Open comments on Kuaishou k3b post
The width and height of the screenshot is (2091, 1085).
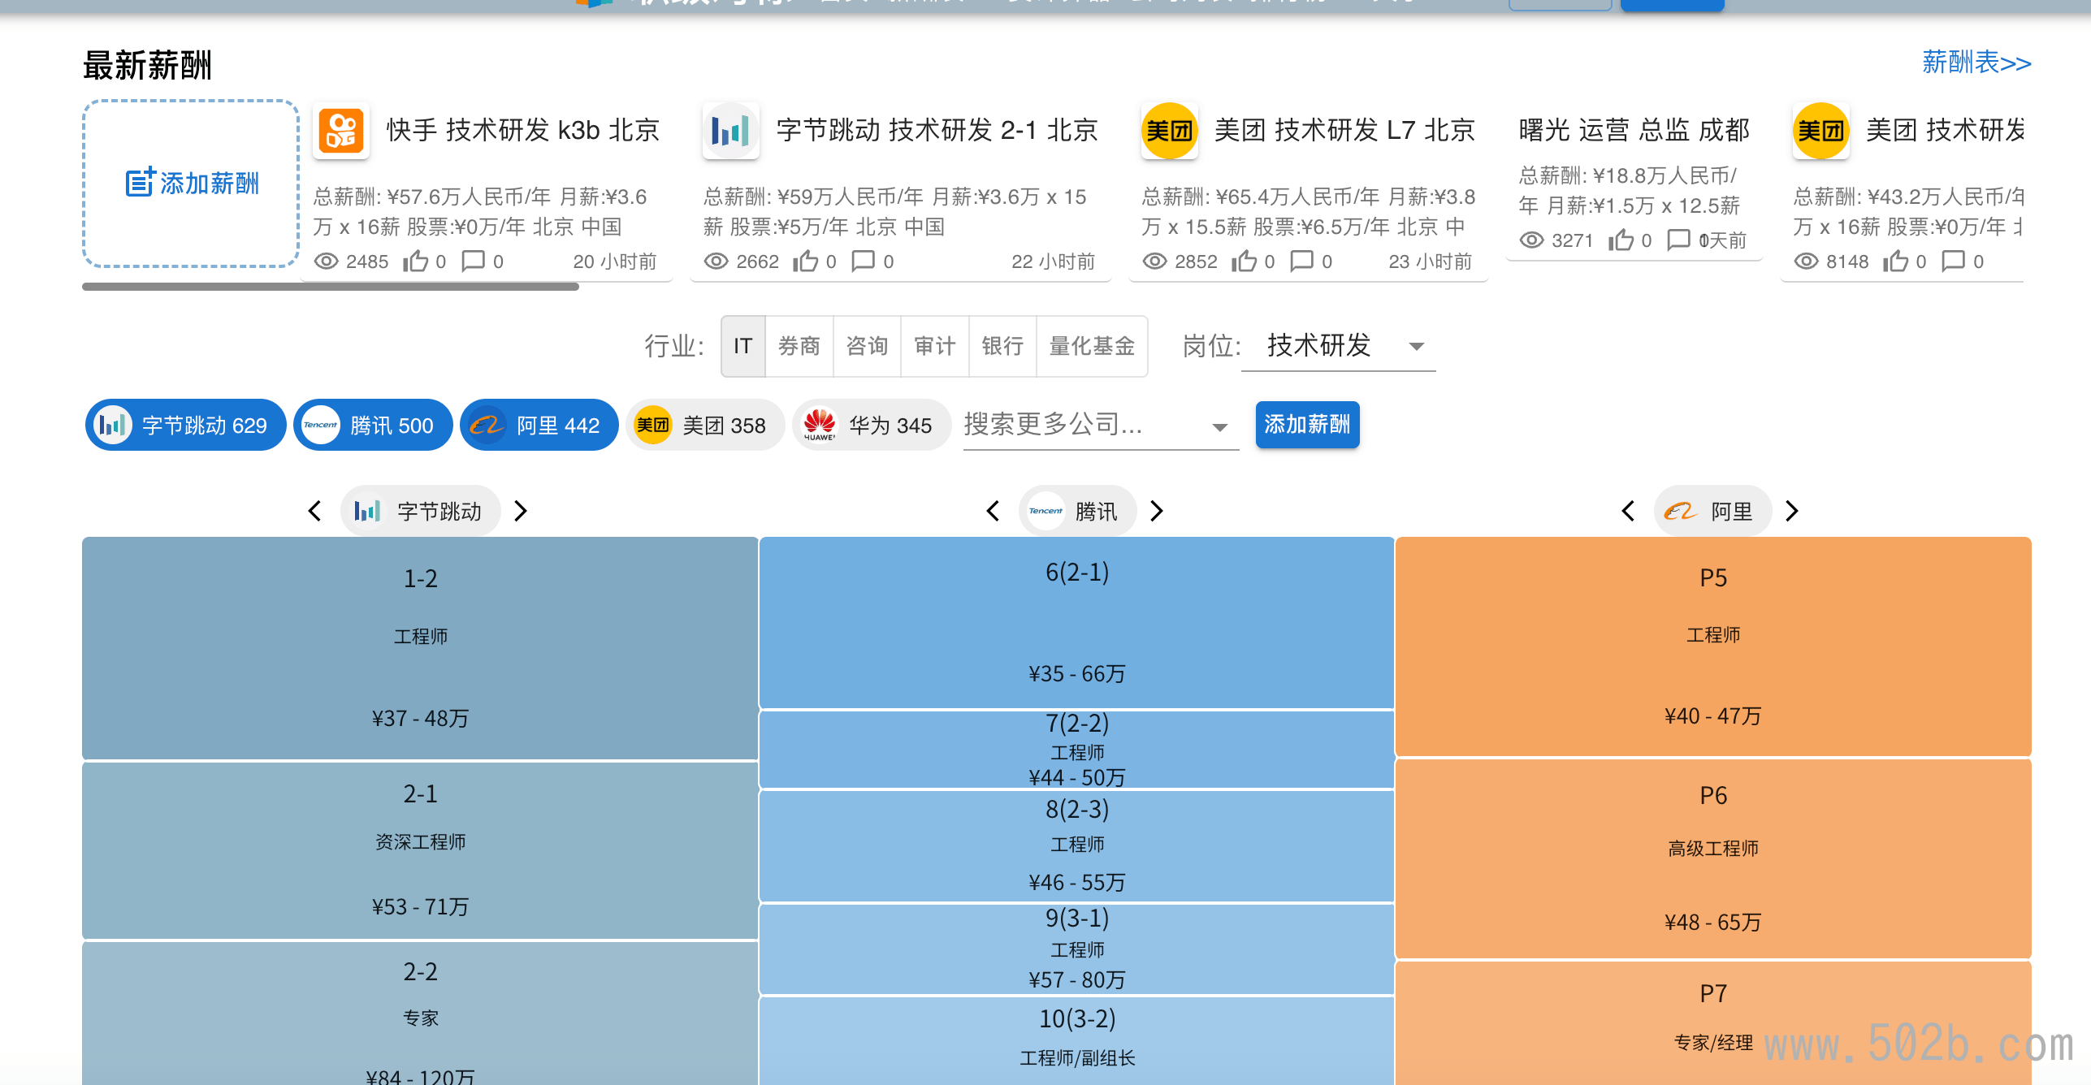pyautogui.click(x=473, y=261)
